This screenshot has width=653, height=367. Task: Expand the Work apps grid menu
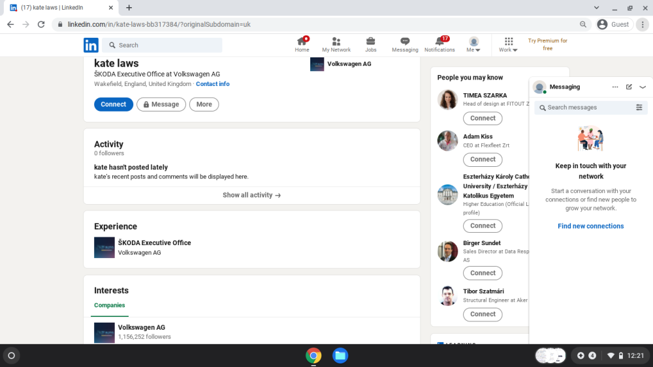tap(508, 44)
